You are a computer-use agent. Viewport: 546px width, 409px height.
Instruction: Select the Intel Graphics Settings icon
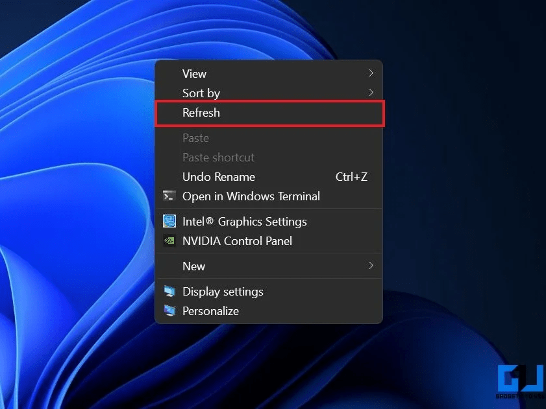pos(169,221)
